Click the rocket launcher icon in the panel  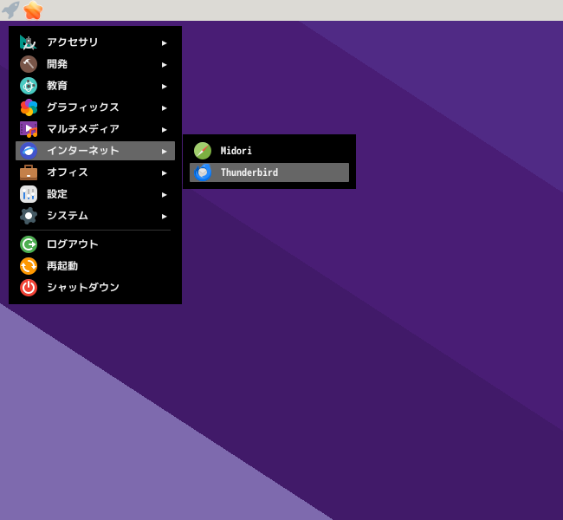point(10,10)
